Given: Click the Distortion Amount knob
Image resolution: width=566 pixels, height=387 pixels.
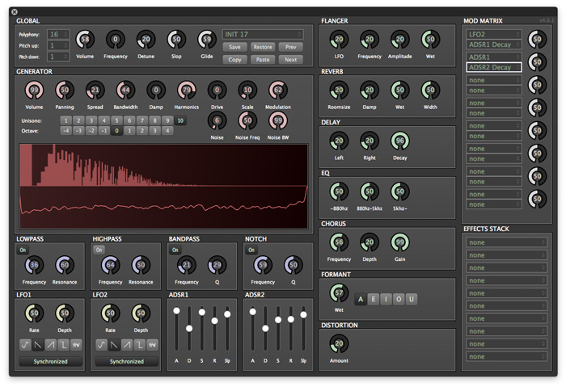Looking at the screenshot, I should click(x=339, y=344).
